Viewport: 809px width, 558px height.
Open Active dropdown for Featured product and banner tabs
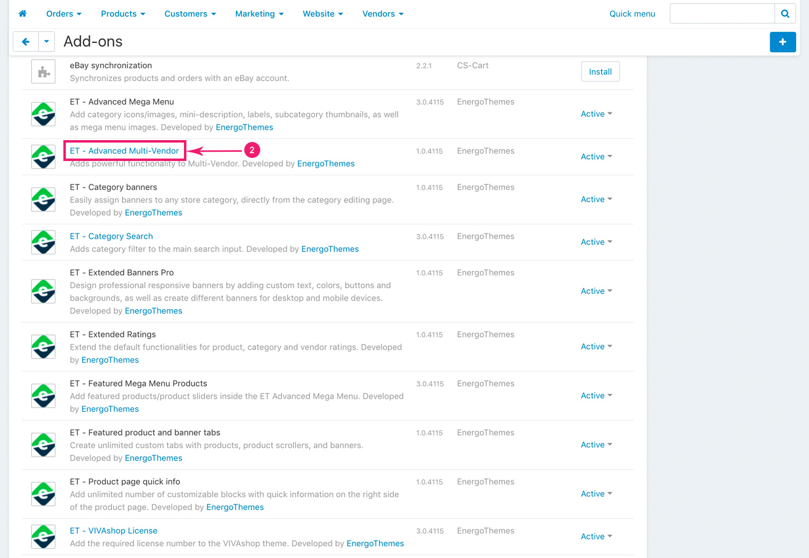pos(596,445)
